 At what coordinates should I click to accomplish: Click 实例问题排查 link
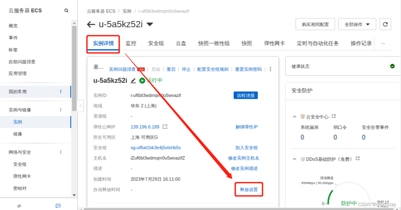pos(122,69)
